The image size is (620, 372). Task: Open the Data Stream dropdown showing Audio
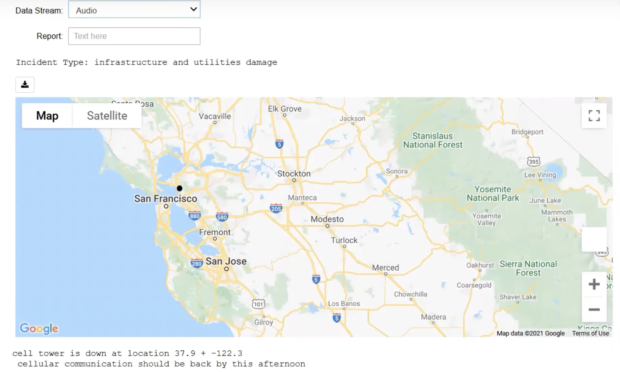pos(134,10)
